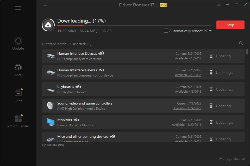250x166 pixels.
Task: Click the driver list scrollbar thumb
Action: (247, 52)
